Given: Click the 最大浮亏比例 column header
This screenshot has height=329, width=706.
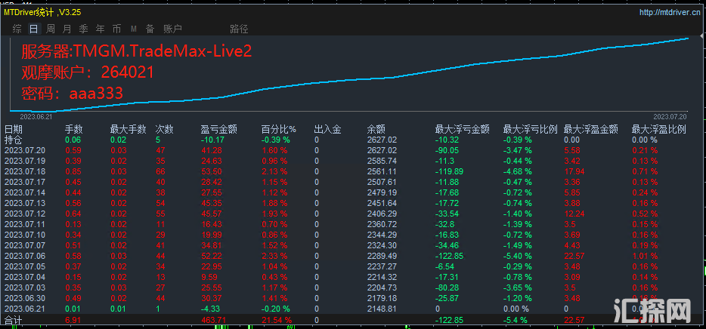Looking at the screenshot, I should click(x=531, y=130).
